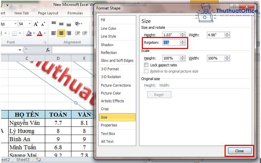Open the Borders dropdown arrow

coord(20,33)
